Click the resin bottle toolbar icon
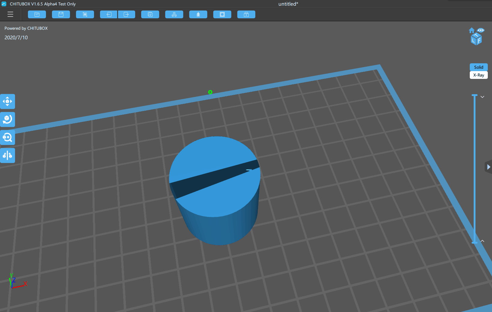 (198, 14)
